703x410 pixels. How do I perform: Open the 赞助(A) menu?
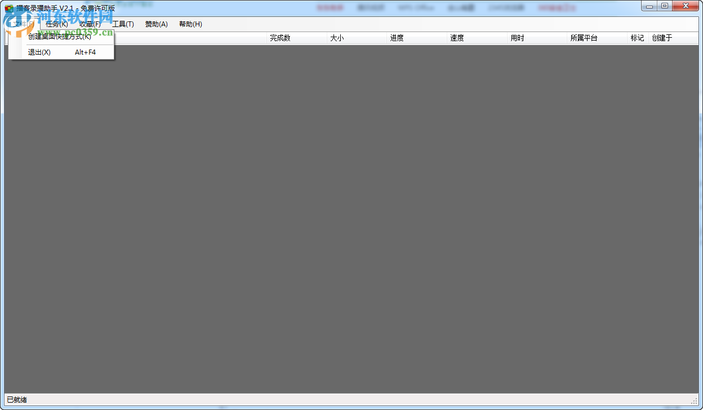[x=156, y=24]
